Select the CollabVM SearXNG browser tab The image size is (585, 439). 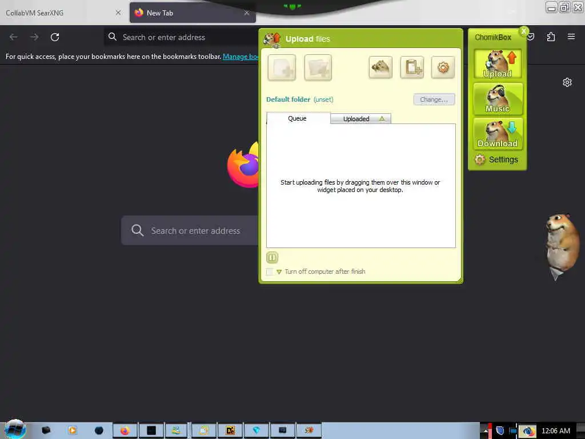63,13
